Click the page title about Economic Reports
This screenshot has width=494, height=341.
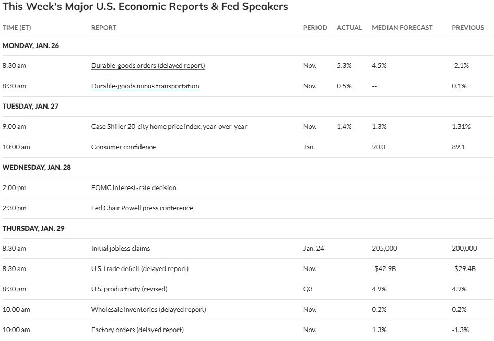[x=145, y=7]
